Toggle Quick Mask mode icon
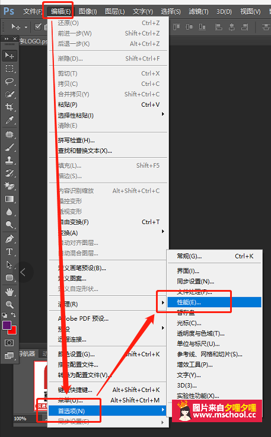271x437 pixels. point(9,343)
